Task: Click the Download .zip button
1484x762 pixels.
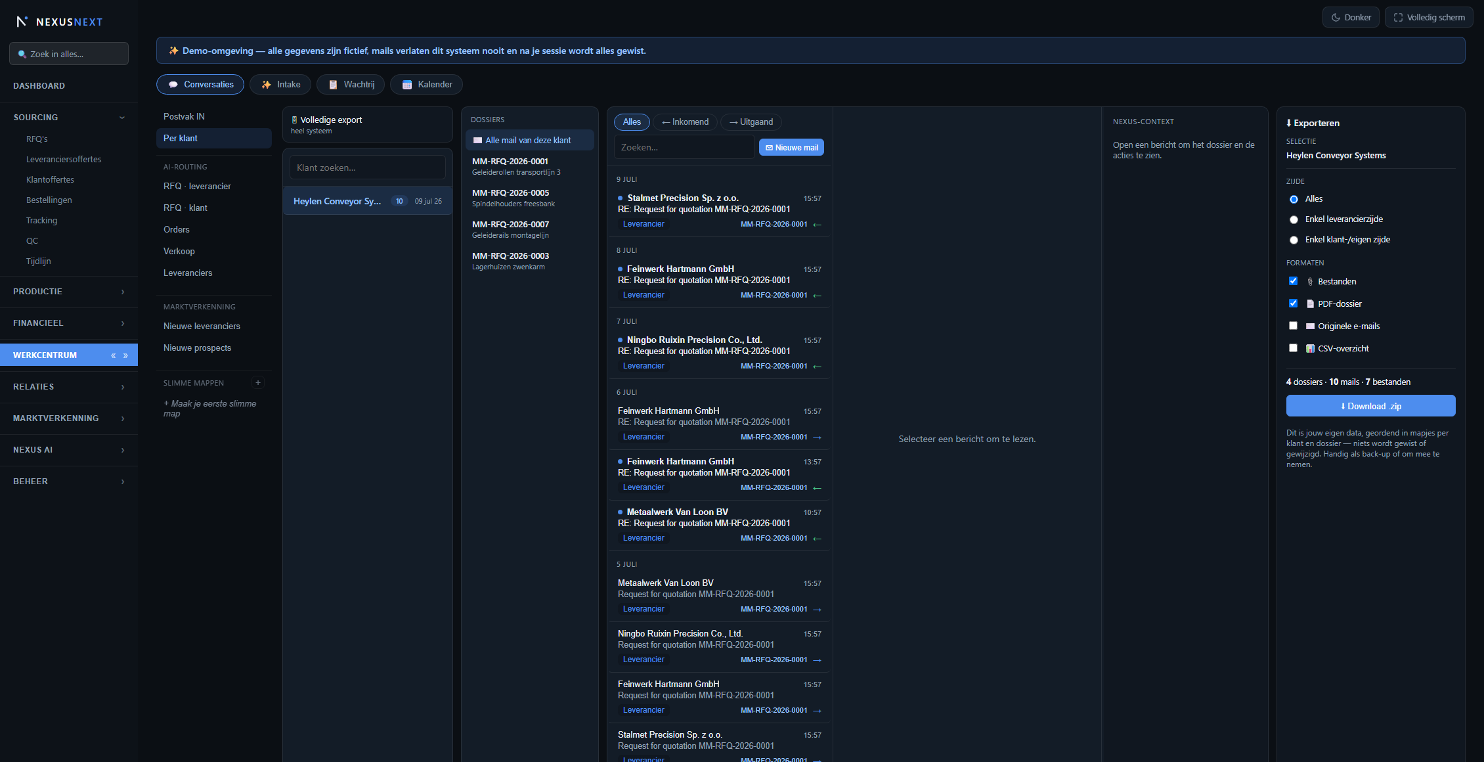Action: (x=1370, y=406)
